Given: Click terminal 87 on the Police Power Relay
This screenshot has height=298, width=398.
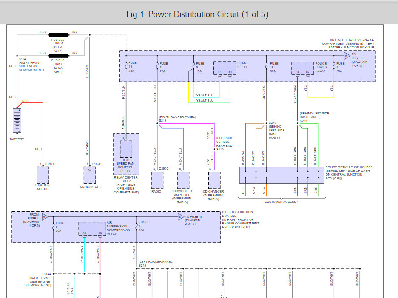Looking at the screenshot, I should (x=307, y=72).
